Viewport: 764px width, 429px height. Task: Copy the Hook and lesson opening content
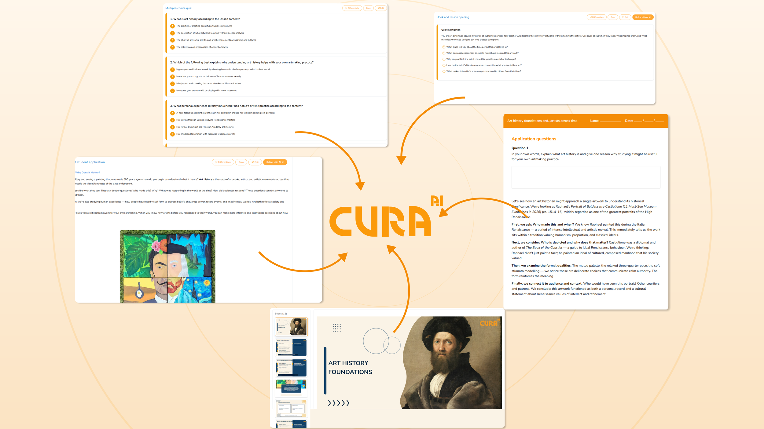pos(613,17)
